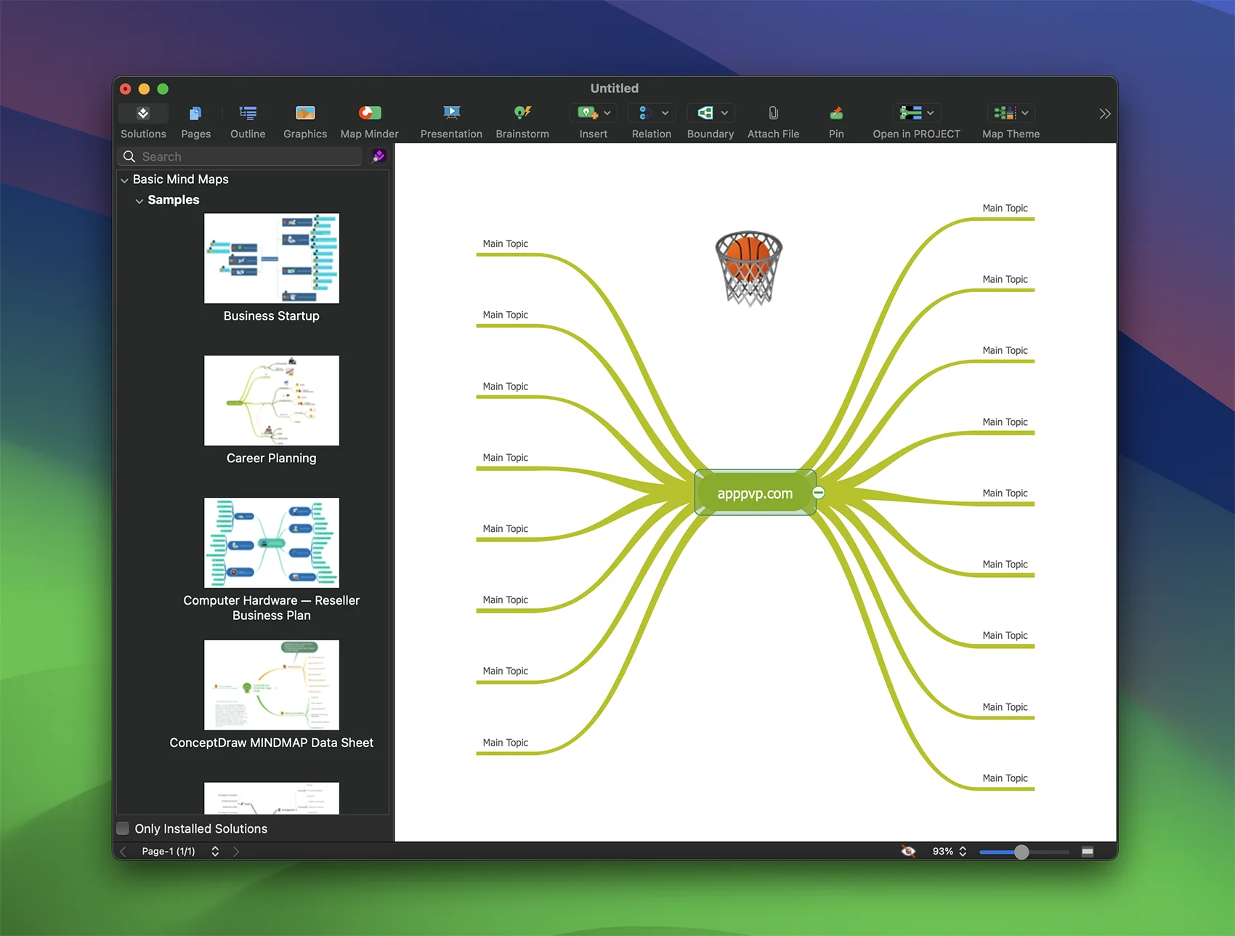Open Map Theme dropdown arrow

coord(1025,113)
